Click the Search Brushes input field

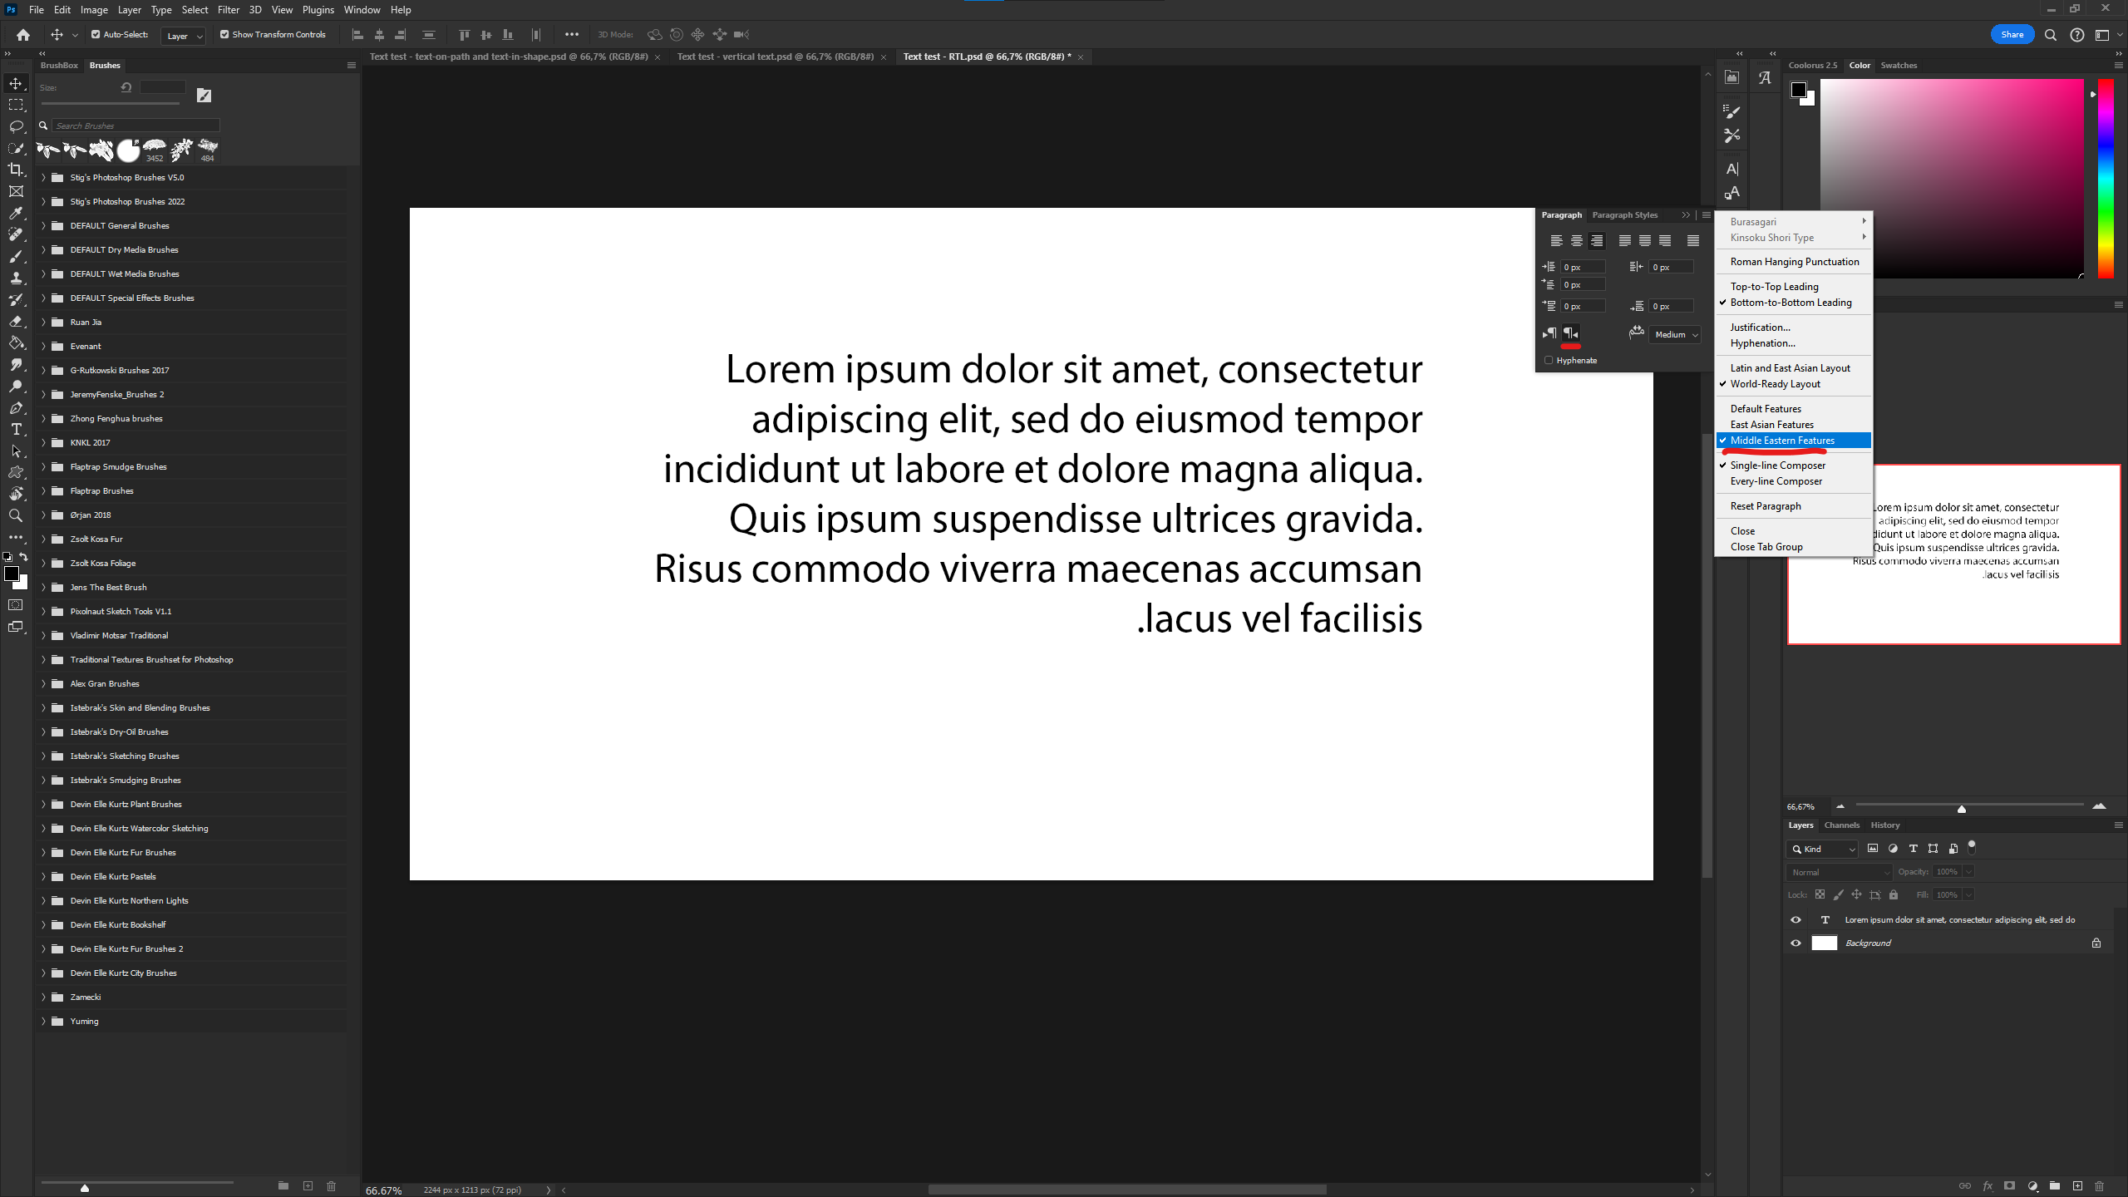point(135,126)
